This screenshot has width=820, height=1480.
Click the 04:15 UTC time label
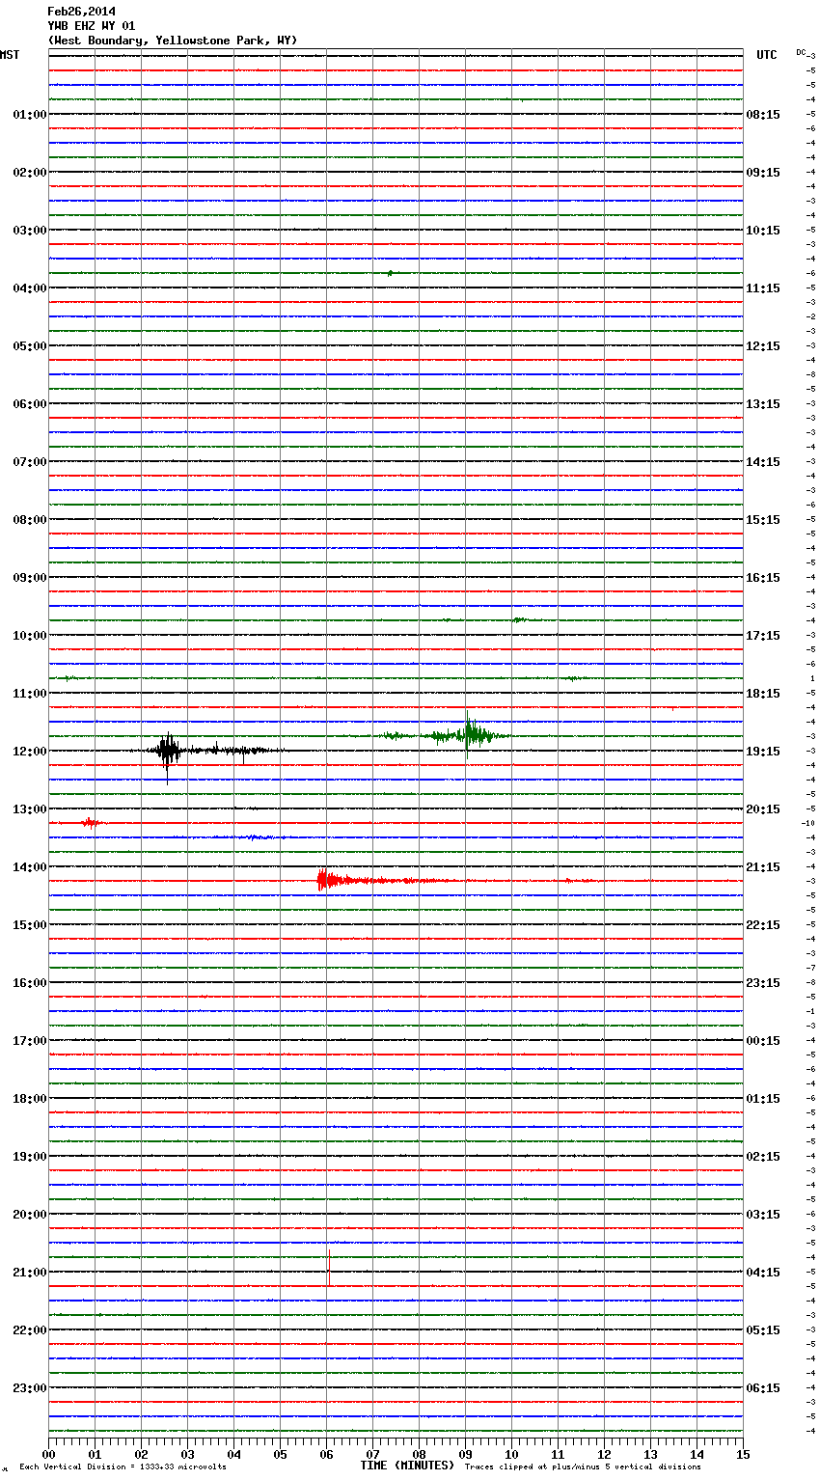[x=763, y=1273]
